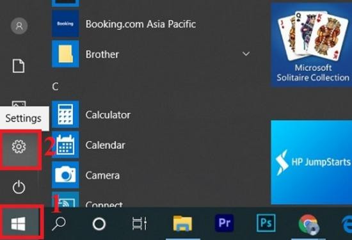Viewport: 352px width, 240px height.
Task: Click the Brother label text
Action: coord(102,54)
